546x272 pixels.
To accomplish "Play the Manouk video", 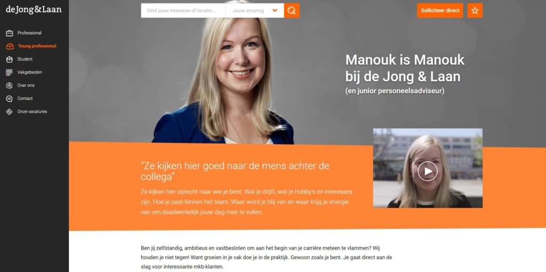I will [428, 171].
